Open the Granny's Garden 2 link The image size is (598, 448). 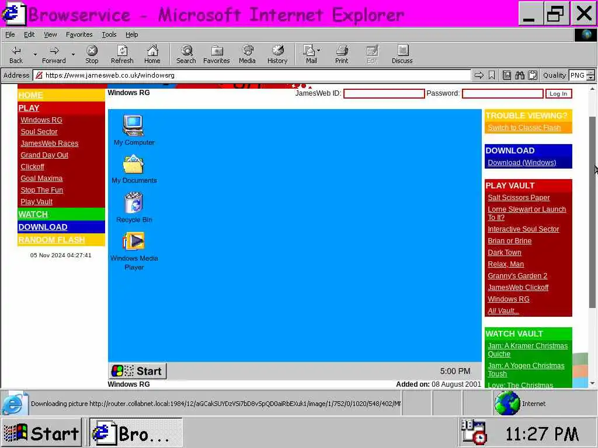[x=517, y=276]
